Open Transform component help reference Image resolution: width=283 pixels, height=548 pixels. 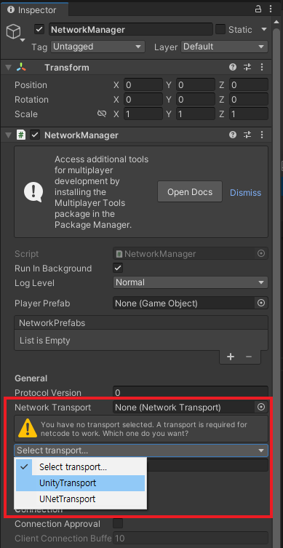(x=233, y=67)
